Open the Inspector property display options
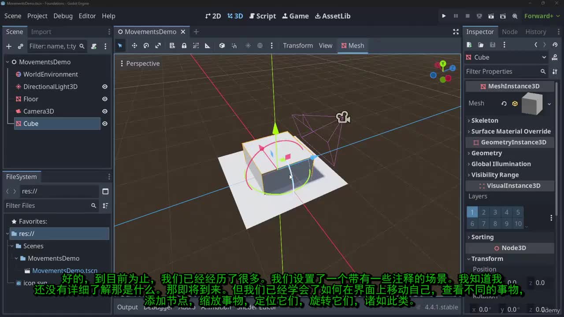Viewport: 564px width, 317px height. tap(555, 71)
